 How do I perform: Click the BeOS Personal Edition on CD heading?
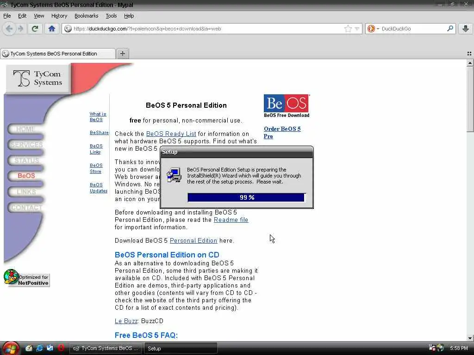(167, 255)
